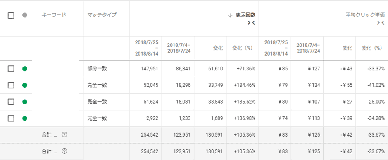This screenshot has width=388, height=160.
Task: Click the 変化（%）subheader under 表示回数
Action: 242,48
